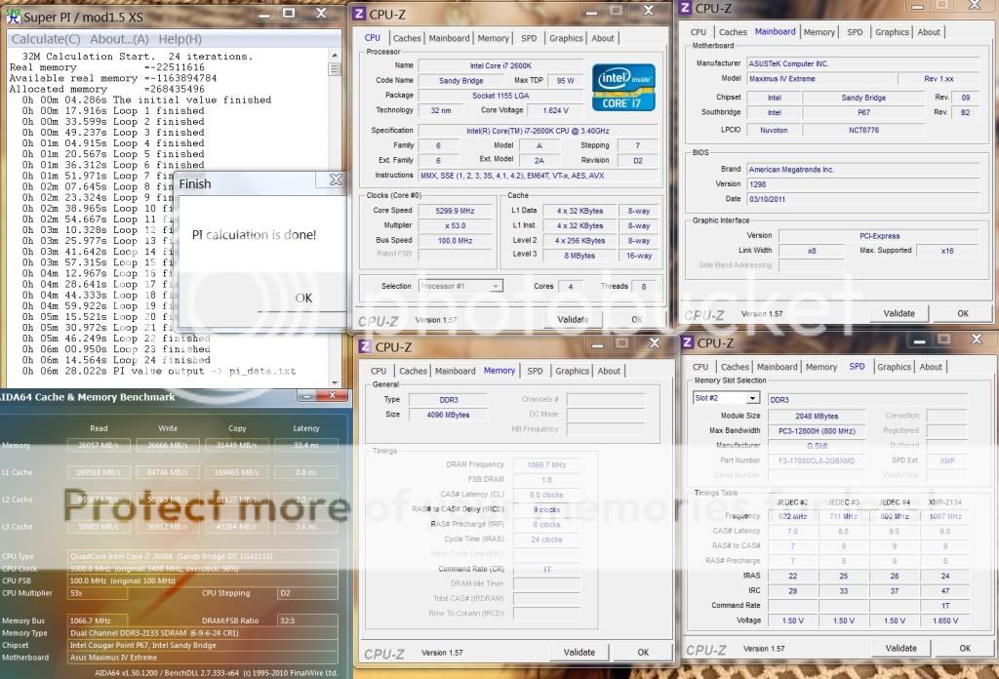Click the 'PI calculation is done!' message
This screenshot has height=679, width=999.
click(255, 234)
